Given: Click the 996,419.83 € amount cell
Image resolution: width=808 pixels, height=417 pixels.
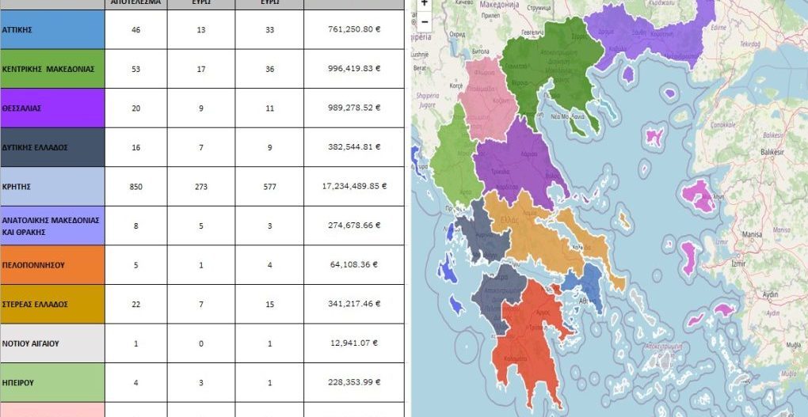Looking at the screenshot, I should pos(354,69).
